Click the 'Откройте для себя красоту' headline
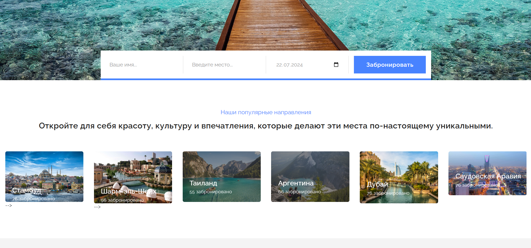 point(266,126)
